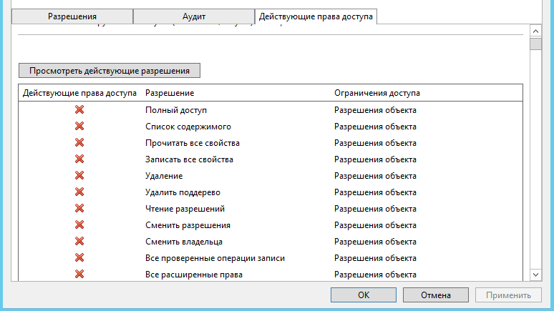Click red X icon for Сменить владельца
Screen dimensions: 554x311
coord(79,242)
